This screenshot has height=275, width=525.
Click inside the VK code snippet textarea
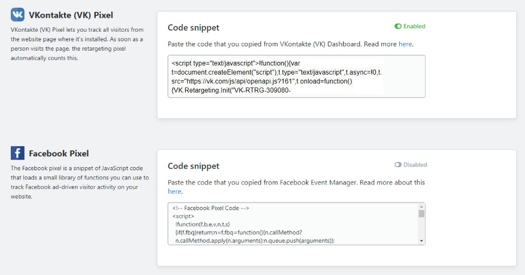pyautogui.click(x=296, y=77)
